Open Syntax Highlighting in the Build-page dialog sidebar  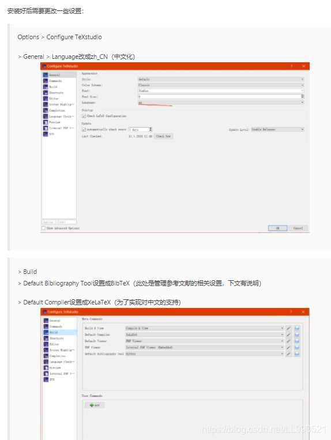pos(60,350)
